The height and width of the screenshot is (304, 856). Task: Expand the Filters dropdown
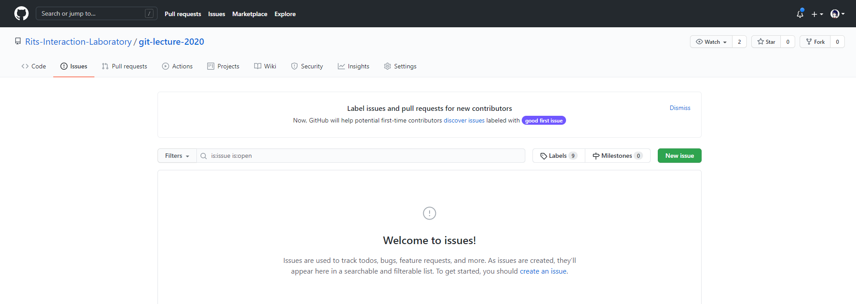click(177, 156)
